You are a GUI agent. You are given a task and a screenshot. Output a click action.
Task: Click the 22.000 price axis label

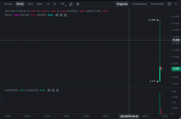click(x=176, y=17)
